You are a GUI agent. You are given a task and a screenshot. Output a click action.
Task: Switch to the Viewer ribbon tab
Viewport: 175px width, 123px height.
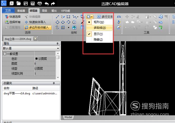(x=21, y=11)
